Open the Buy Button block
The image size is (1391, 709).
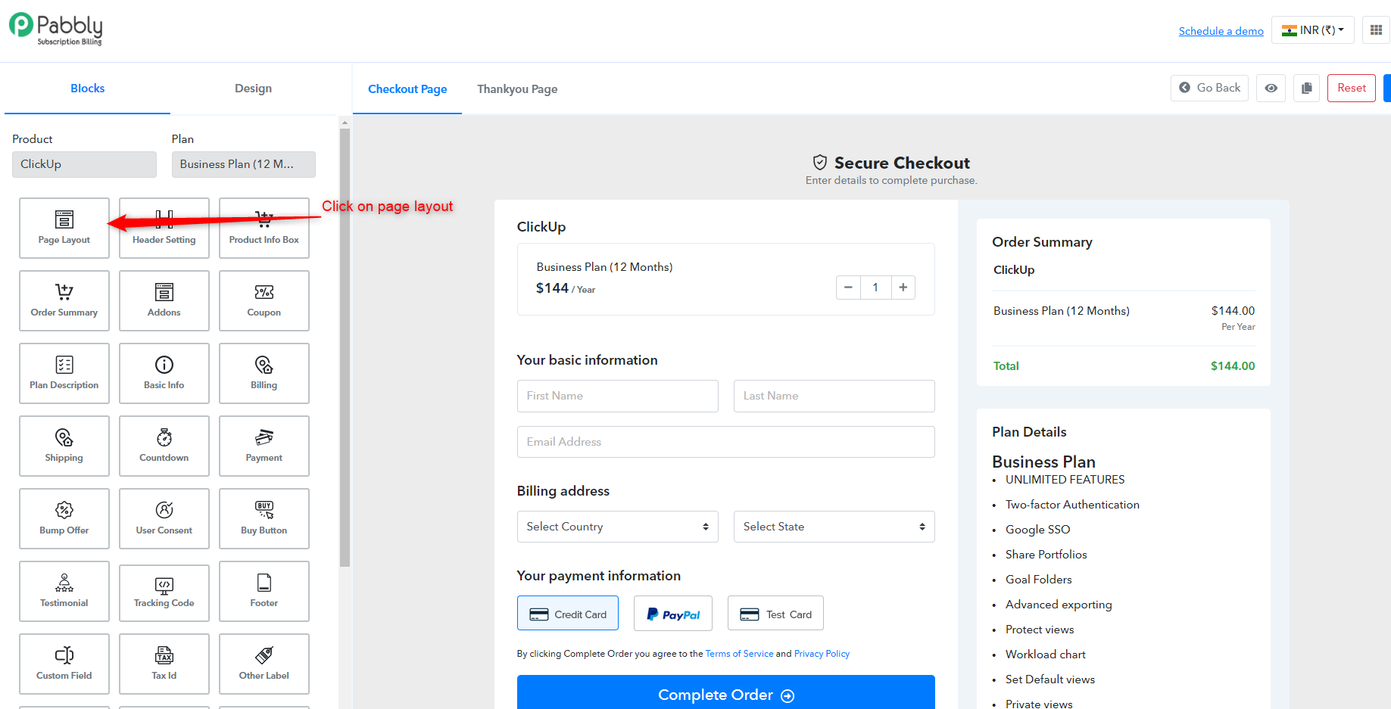[264, 518]
